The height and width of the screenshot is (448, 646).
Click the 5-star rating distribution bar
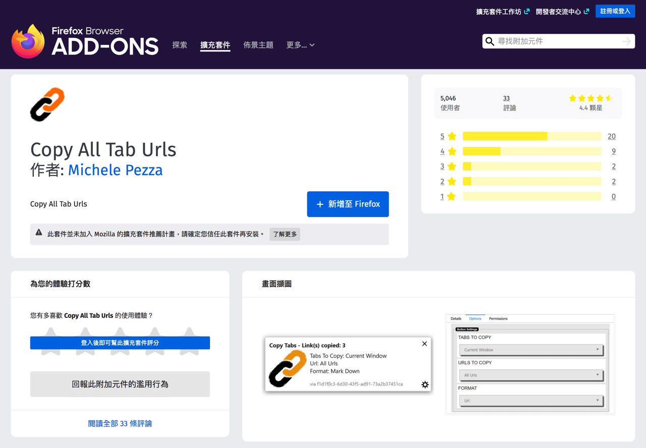point(530,136)
